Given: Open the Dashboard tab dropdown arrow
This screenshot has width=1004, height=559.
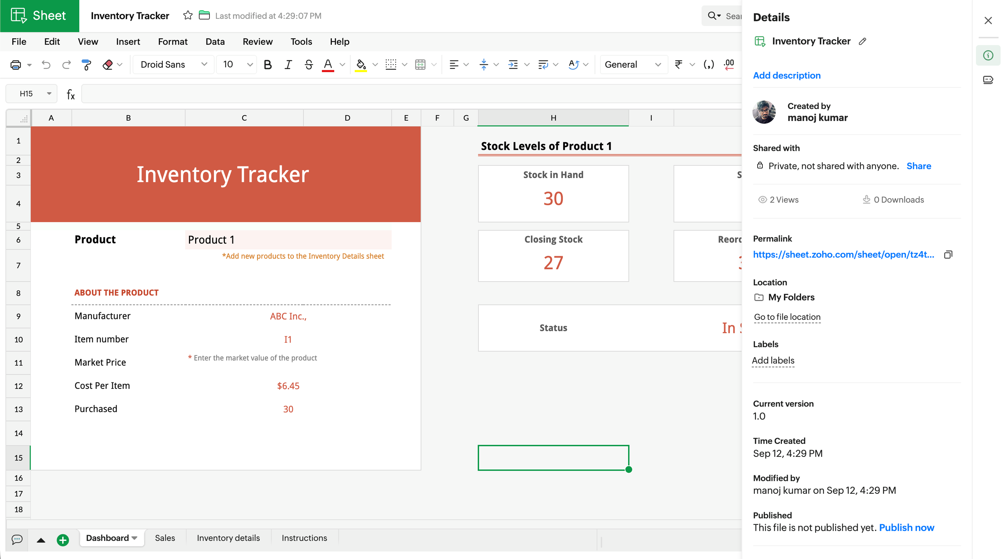Looking at the screenshot, I should pos(134,538).
